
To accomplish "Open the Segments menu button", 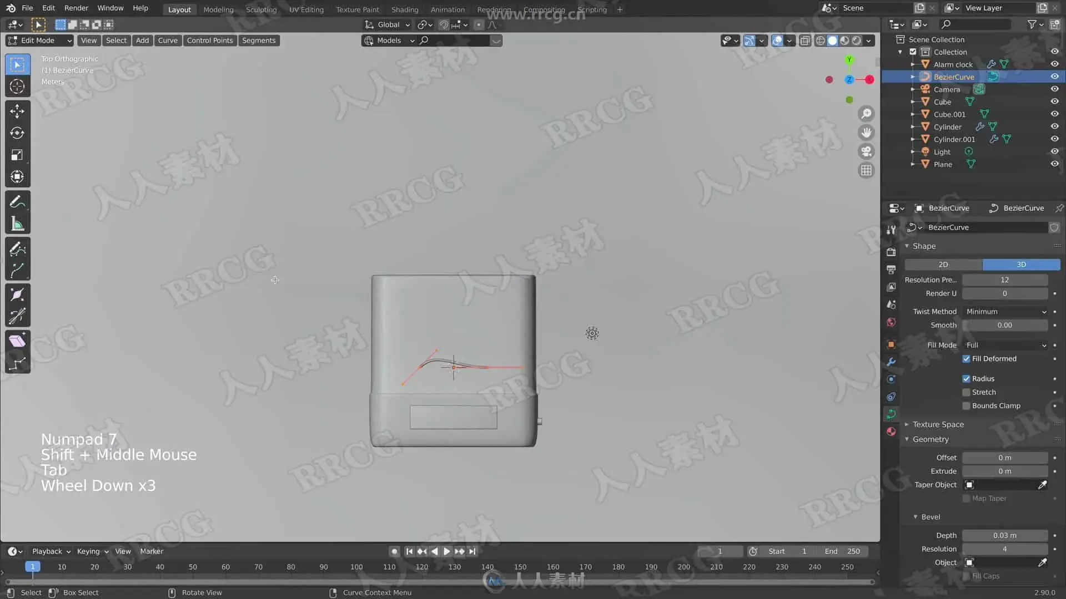I will point(258,40).
